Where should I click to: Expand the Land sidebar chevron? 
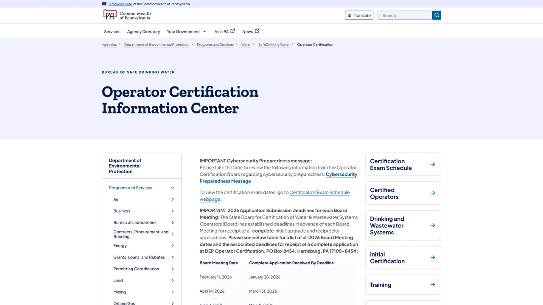[x=173, y=280]
